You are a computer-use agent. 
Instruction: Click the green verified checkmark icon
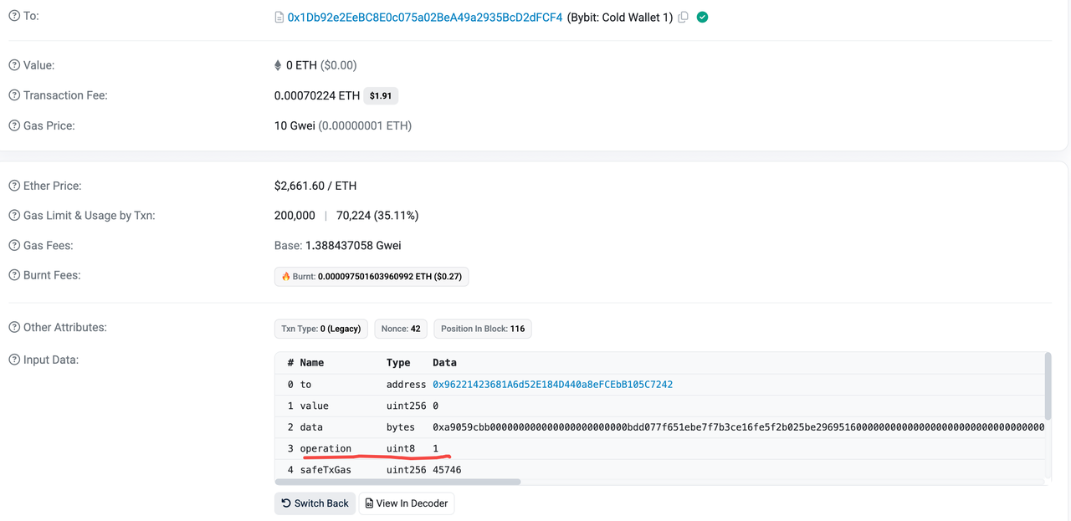coord(702,17)
